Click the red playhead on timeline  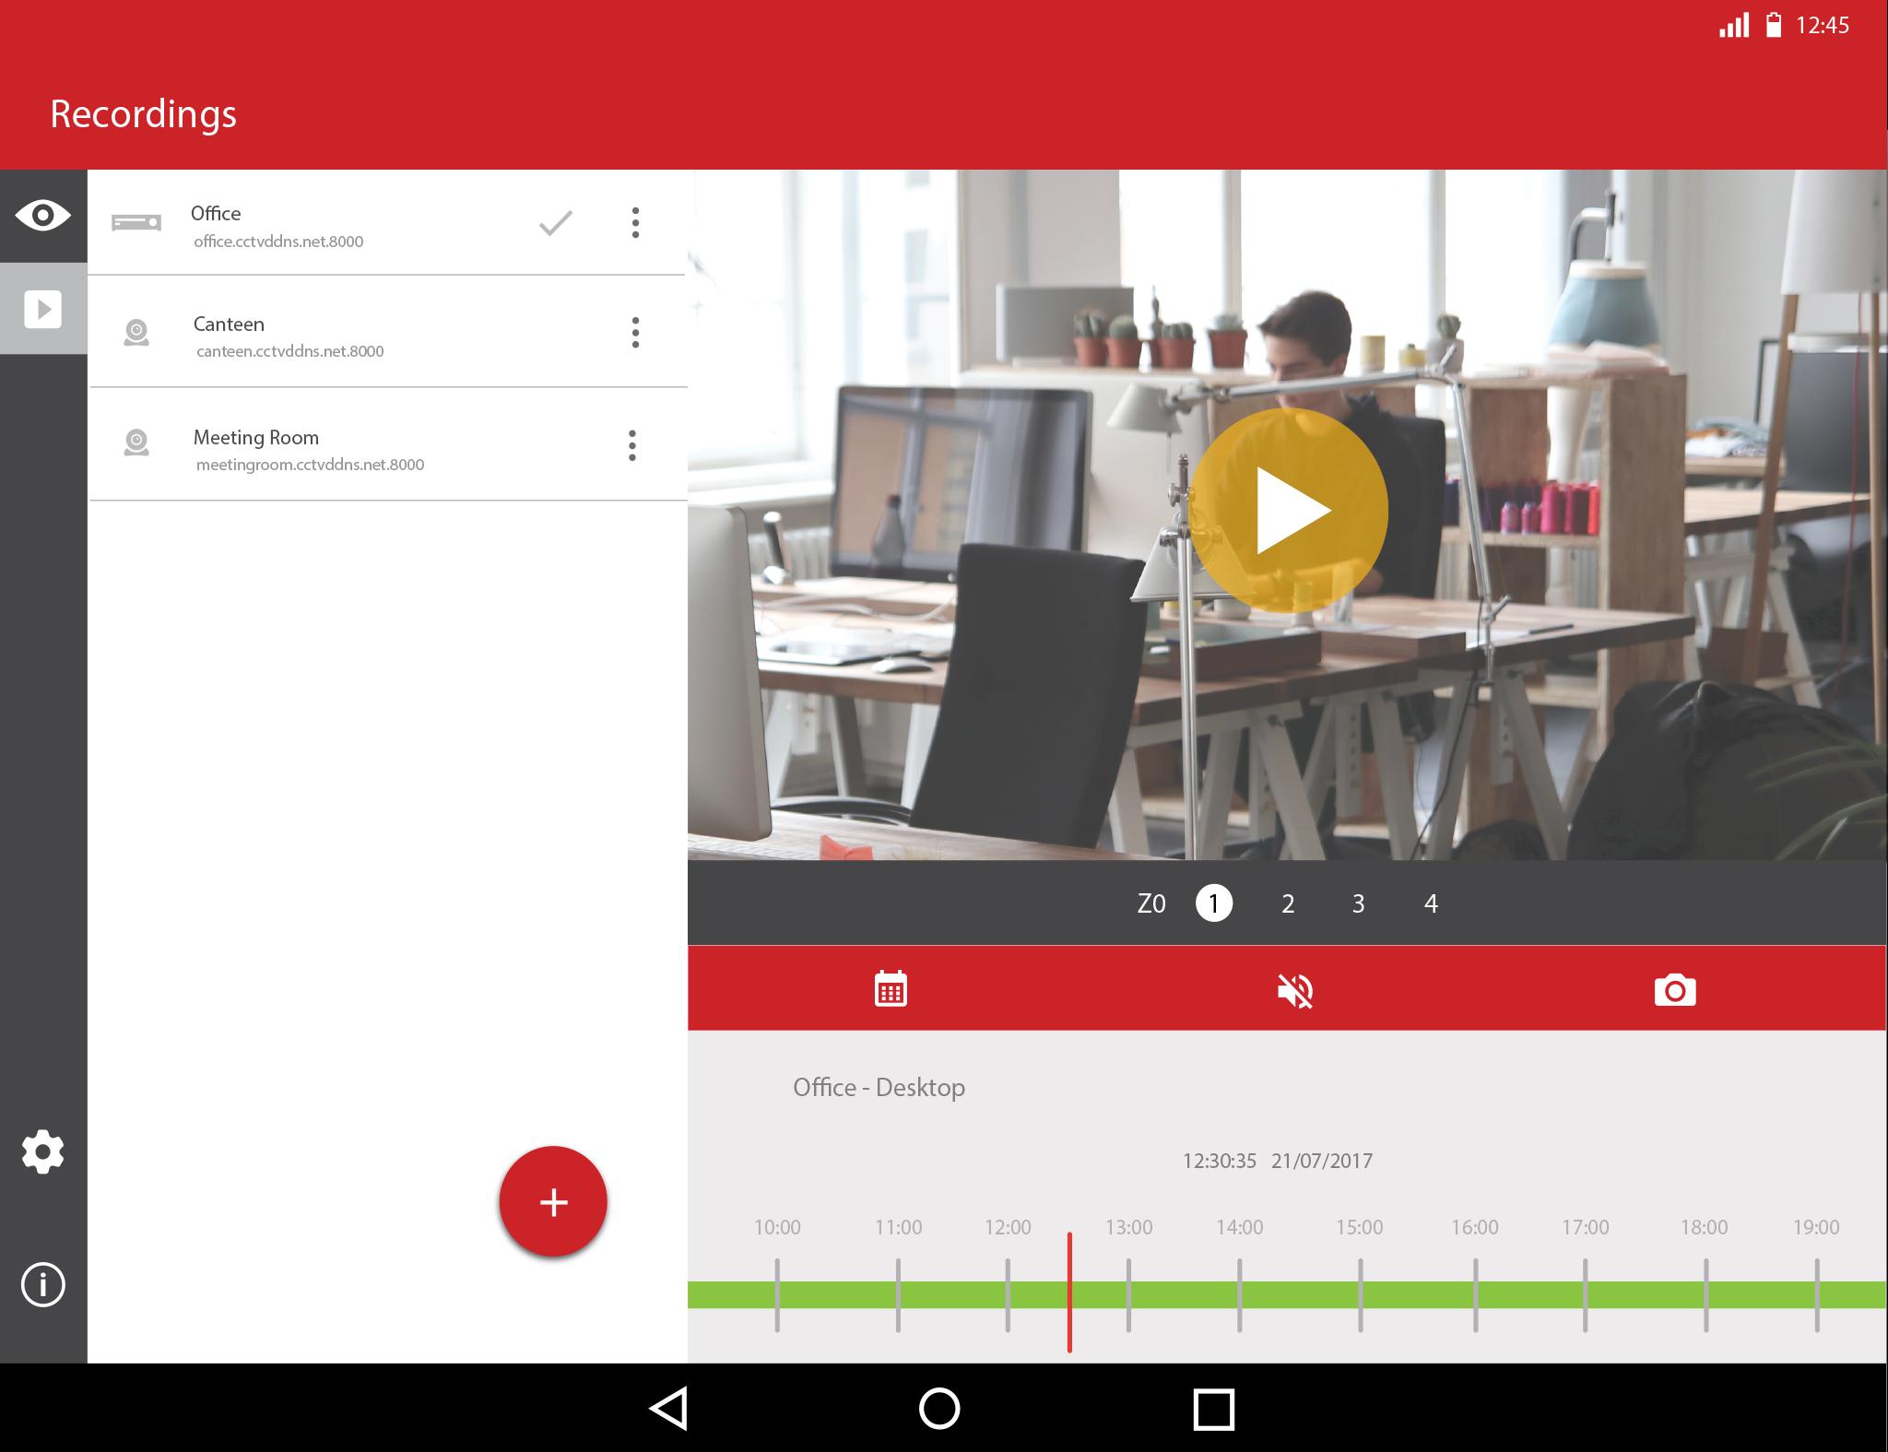(1069, 1293)
